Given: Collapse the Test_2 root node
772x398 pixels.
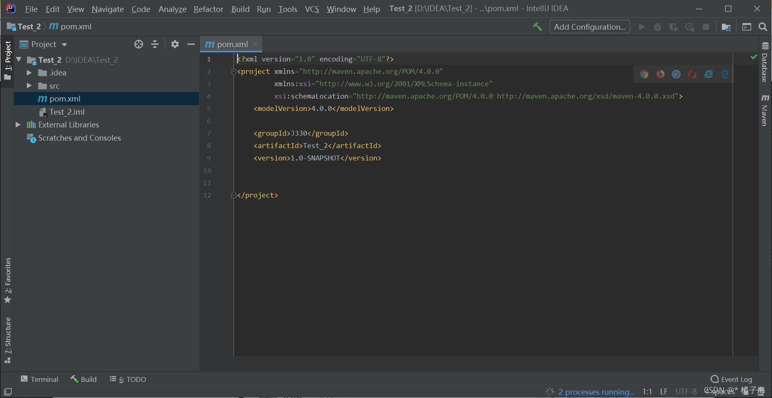Looking at the screenshot, I should 19,60.
